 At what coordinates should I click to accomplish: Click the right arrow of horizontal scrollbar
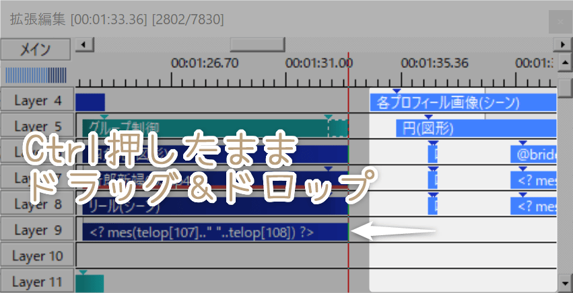tap(562, 45)
